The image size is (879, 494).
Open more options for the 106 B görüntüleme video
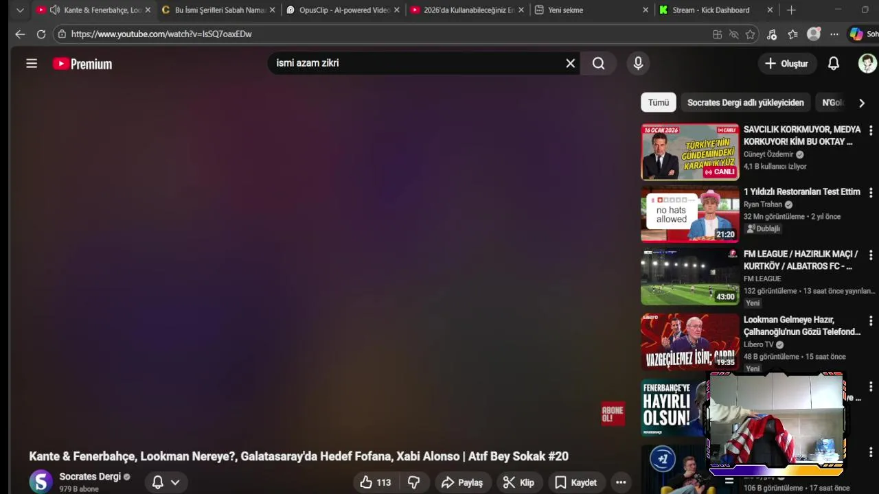[x=871, y=452]
